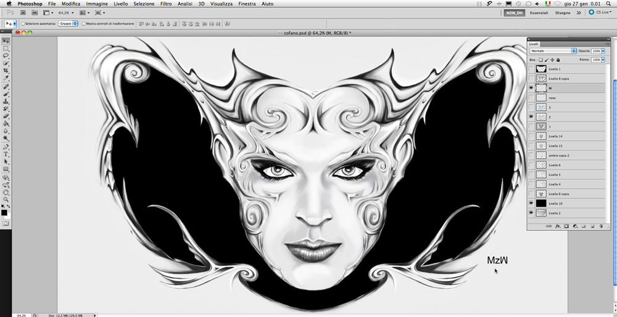Choose the Crop tool

pos(6,71)
